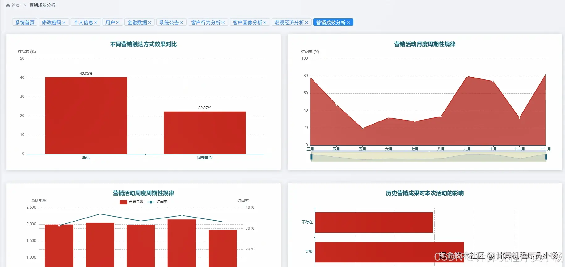Toggle 总联系数 legend swatch

coord(123,202)
